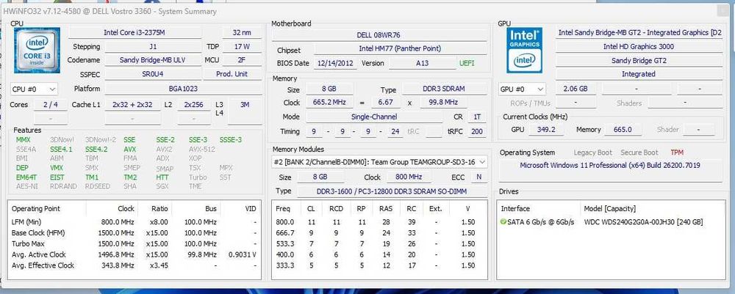
Task: Click the tRFC 200 value
Action: tap(477, 132)
